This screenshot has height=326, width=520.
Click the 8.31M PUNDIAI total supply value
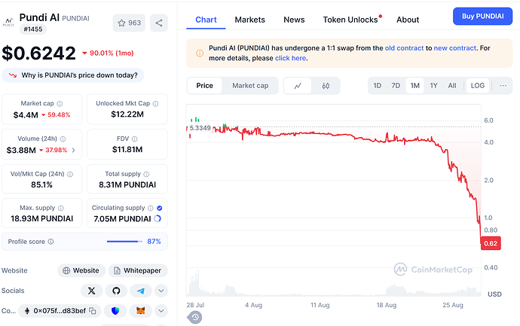(x=127, y=185)
